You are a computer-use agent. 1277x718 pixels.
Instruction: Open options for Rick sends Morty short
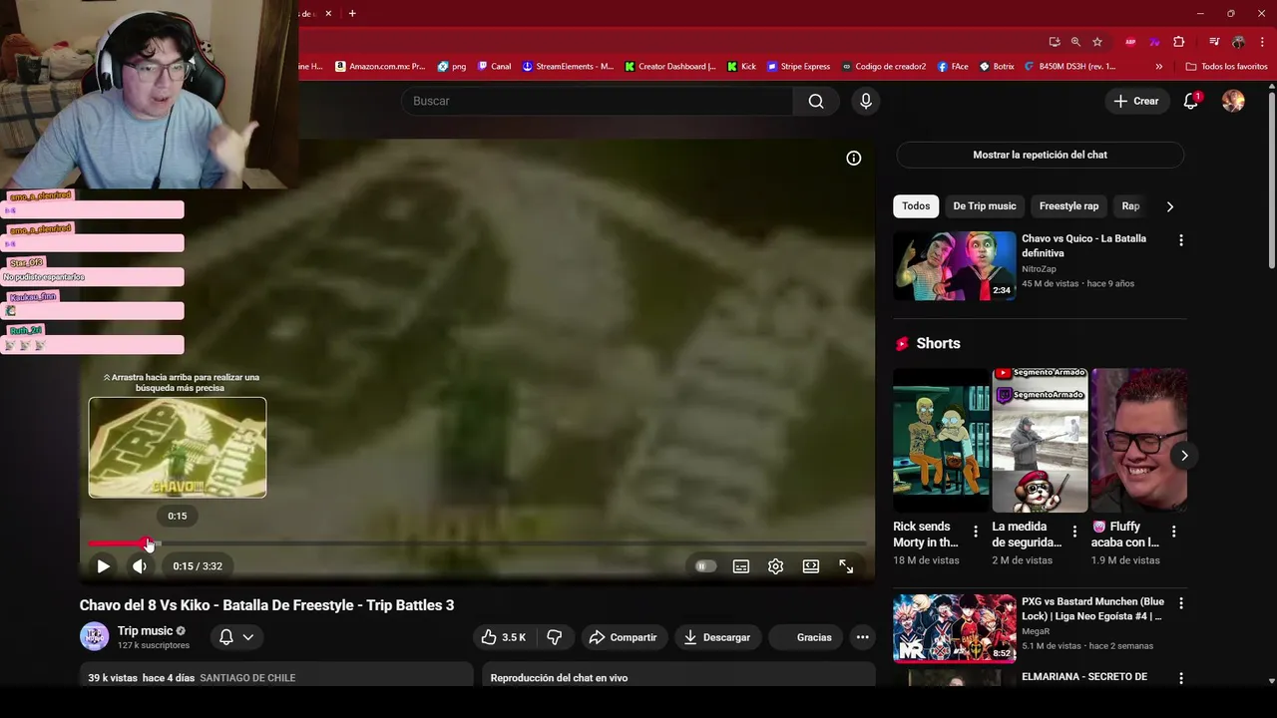click(x=976, y=532)
